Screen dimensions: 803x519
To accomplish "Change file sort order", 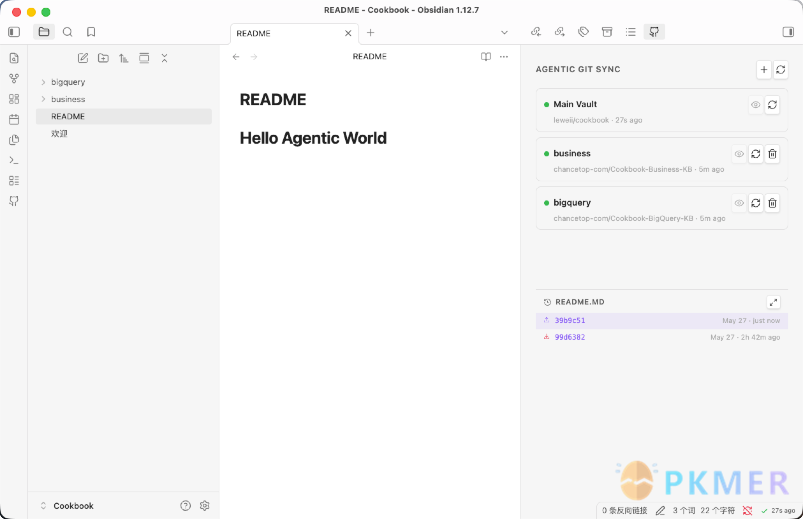I will (x=123, y=58).
